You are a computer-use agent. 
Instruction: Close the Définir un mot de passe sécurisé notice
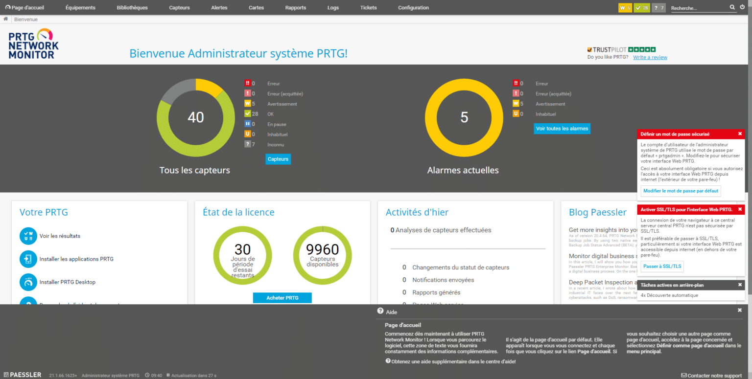click(x=740, y=134)
